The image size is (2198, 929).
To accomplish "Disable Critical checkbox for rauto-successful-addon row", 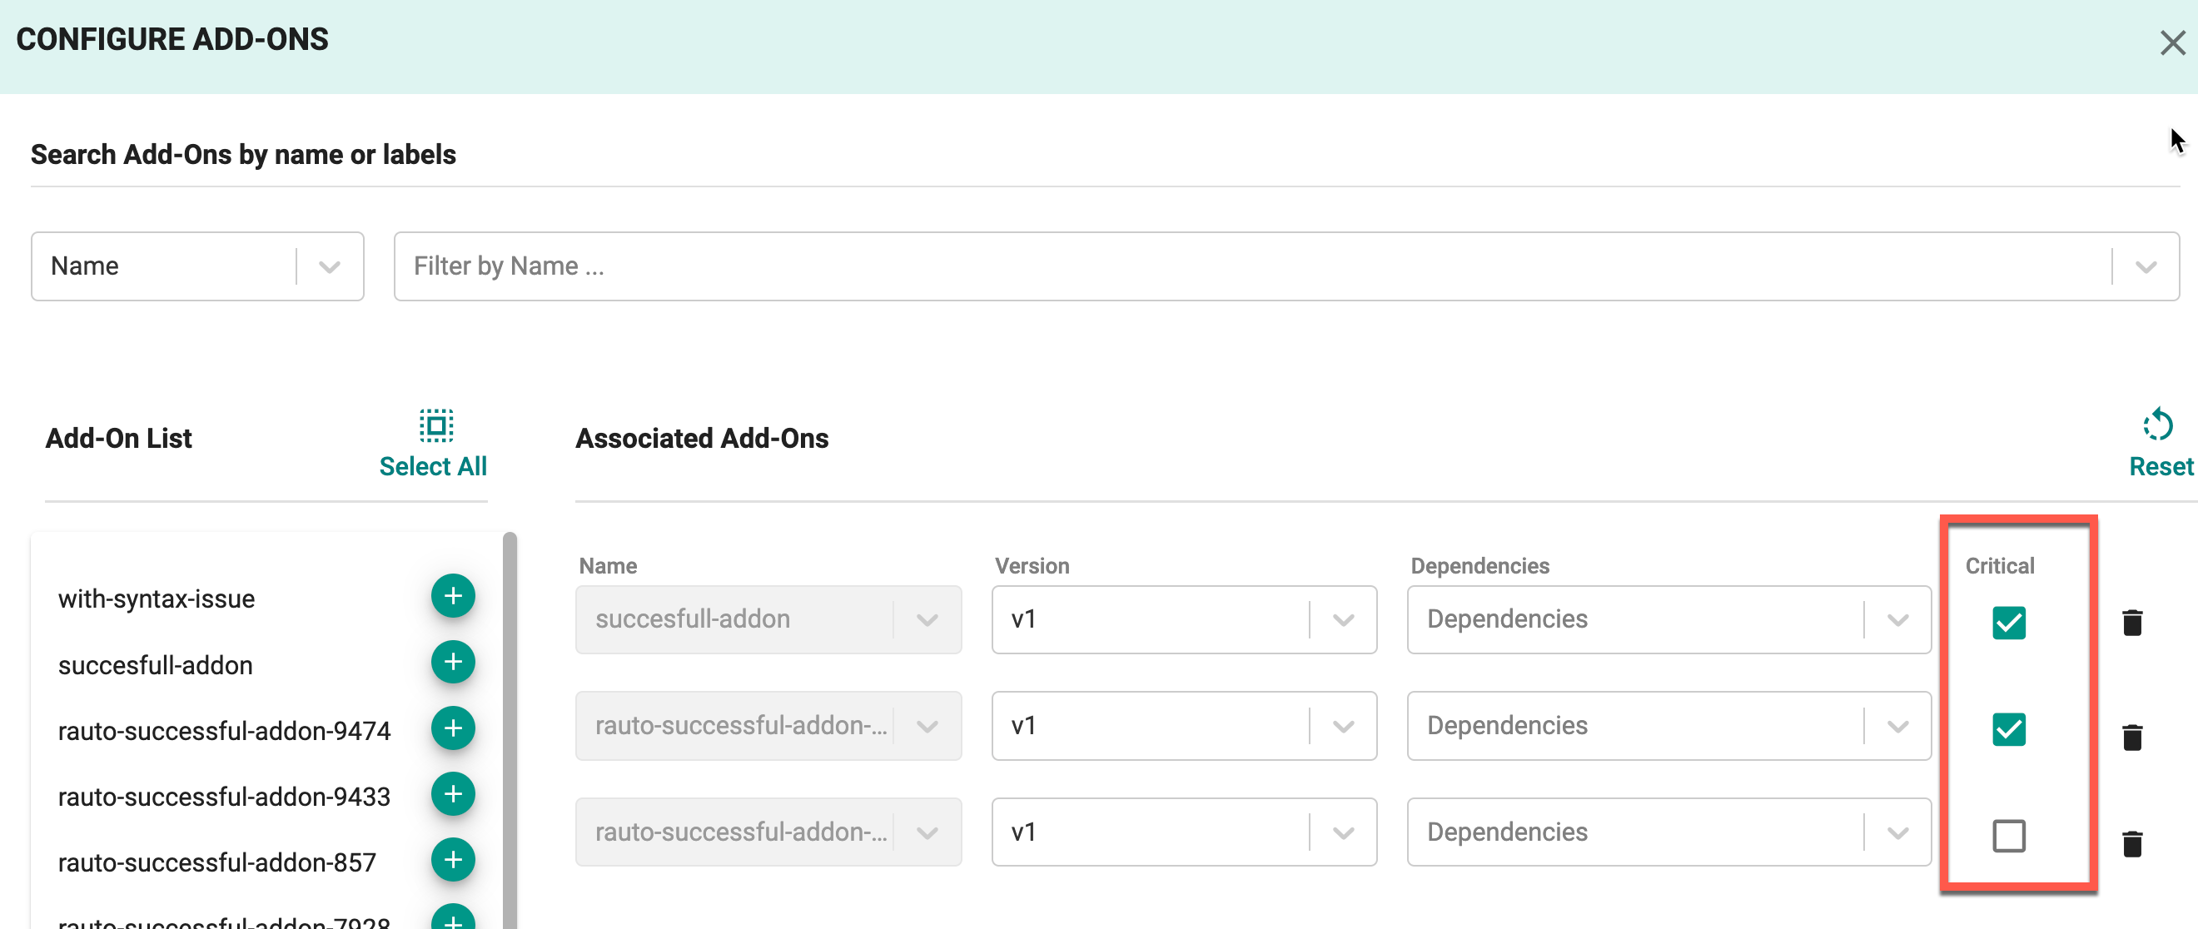I will click(x=2007, y=728).
